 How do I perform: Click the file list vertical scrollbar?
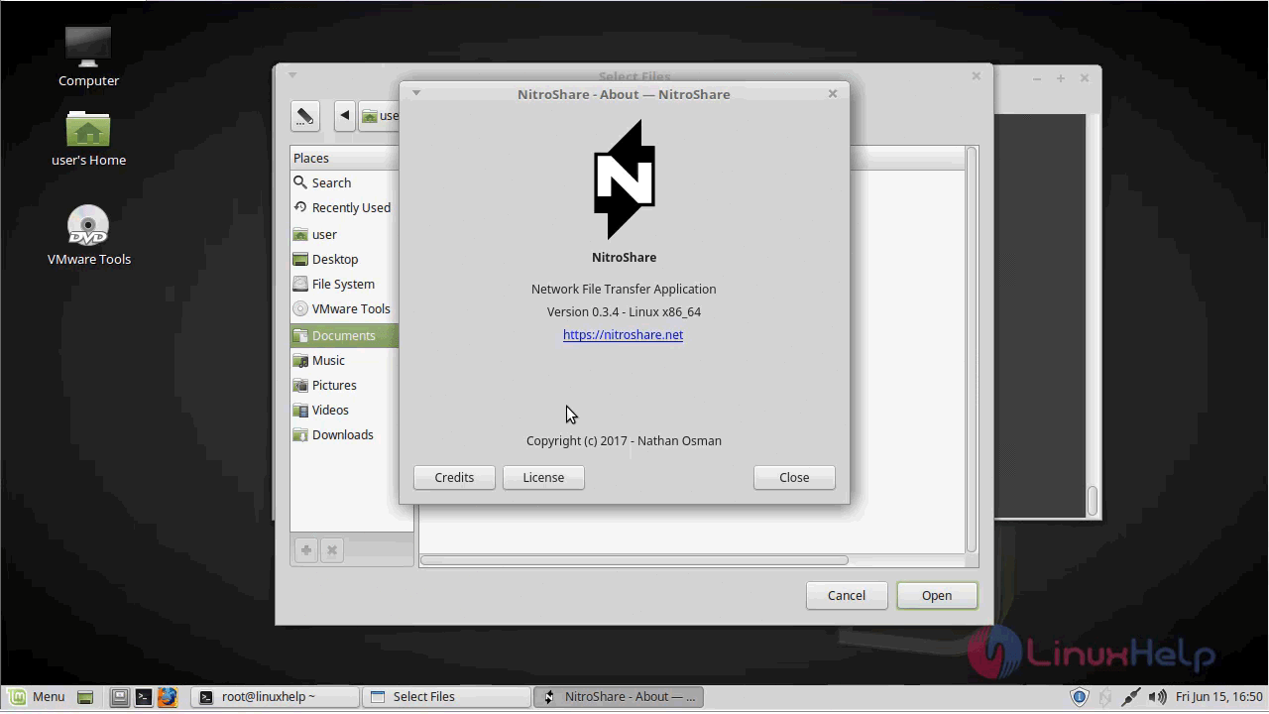(972, 349)
